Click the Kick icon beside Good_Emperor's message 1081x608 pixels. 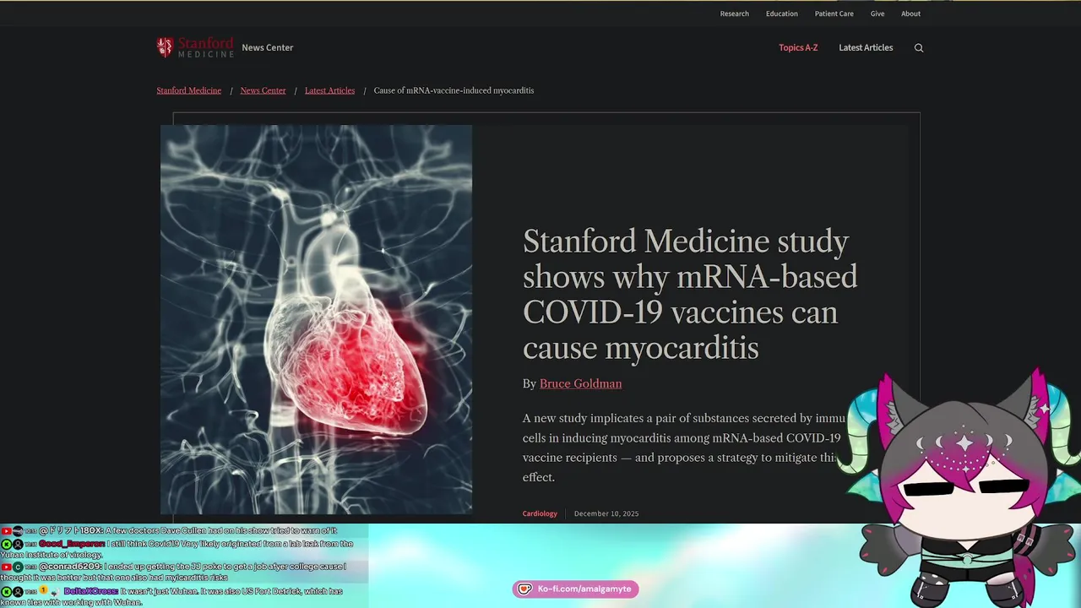6,544
